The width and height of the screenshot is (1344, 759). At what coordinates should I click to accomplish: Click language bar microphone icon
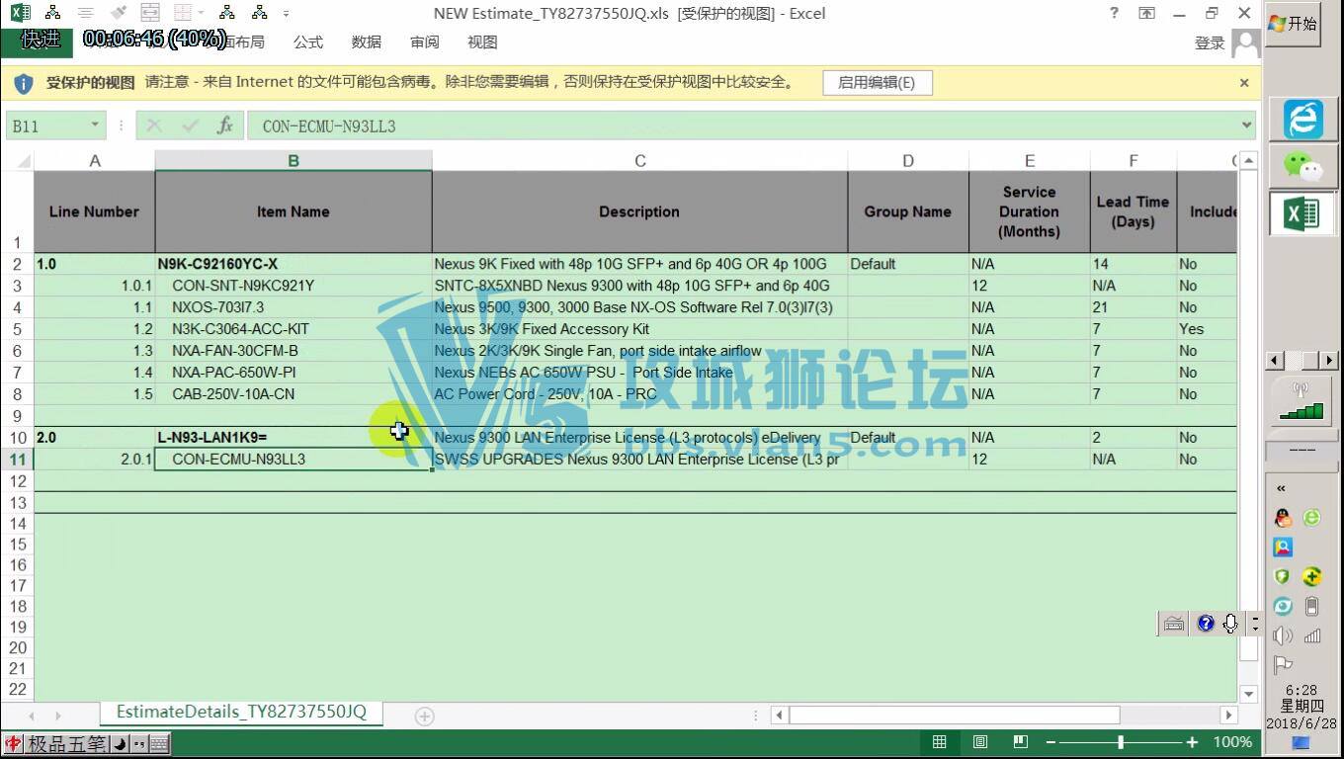(x=1230, y=624)
